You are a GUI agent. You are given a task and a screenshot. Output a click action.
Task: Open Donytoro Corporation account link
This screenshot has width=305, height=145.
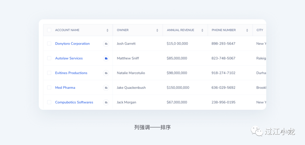click(x=72, y=44)
